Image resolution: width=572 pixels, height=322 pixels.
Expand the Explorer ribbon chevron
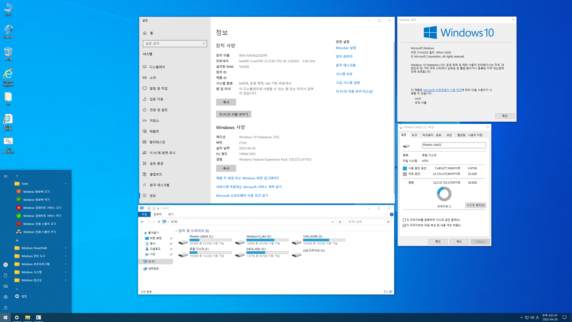387,214
